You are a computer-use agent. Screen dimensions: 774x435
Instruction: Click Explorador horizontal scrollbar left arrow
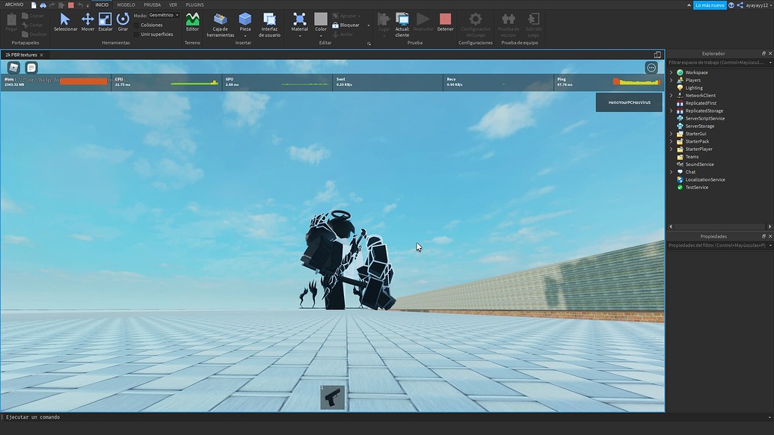(x=670, y=226)
